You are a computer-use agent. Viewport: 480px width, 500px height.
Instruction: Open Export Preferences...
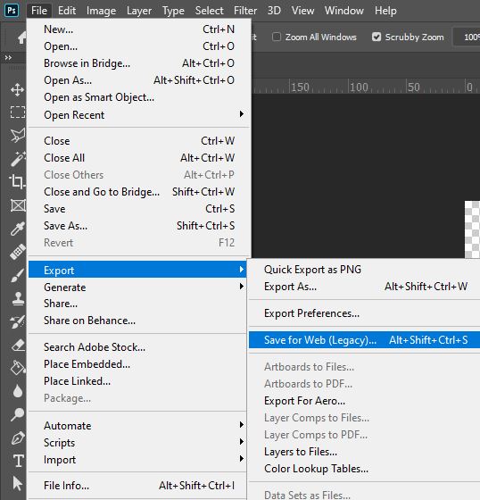click(x=364, y=313)
